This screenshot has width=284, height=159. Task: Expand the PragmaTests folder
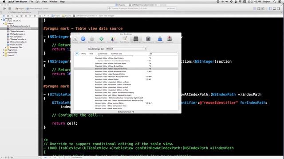(x=4, y=50)
